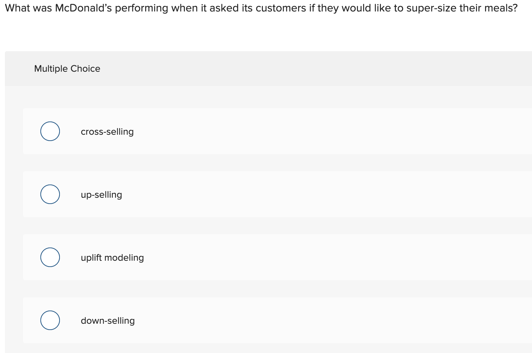
Task: Click the word "McDonald's" in the question
Action: (84, 8)
